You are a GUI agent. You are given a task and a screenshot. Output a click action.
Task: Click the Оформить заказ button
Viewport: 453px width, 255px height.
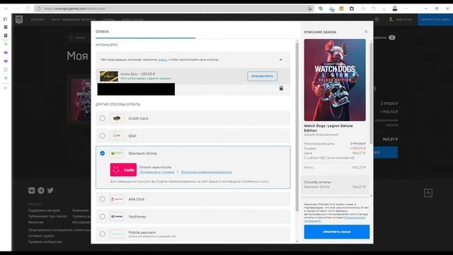337,232
